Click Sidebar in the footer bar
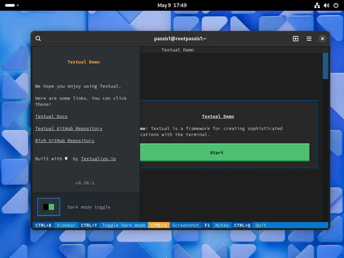Viewport: 344px width, 258px height. pyautogui.click(x=66, y=225)
